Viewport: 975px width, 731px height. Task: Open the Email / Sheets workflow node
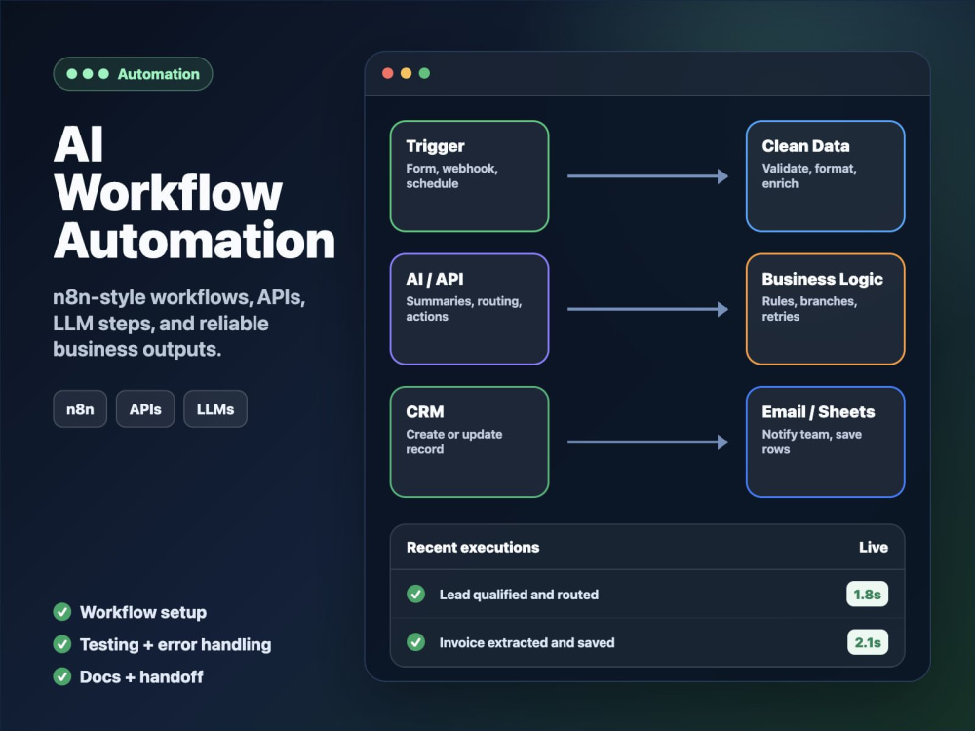point(825,442)
